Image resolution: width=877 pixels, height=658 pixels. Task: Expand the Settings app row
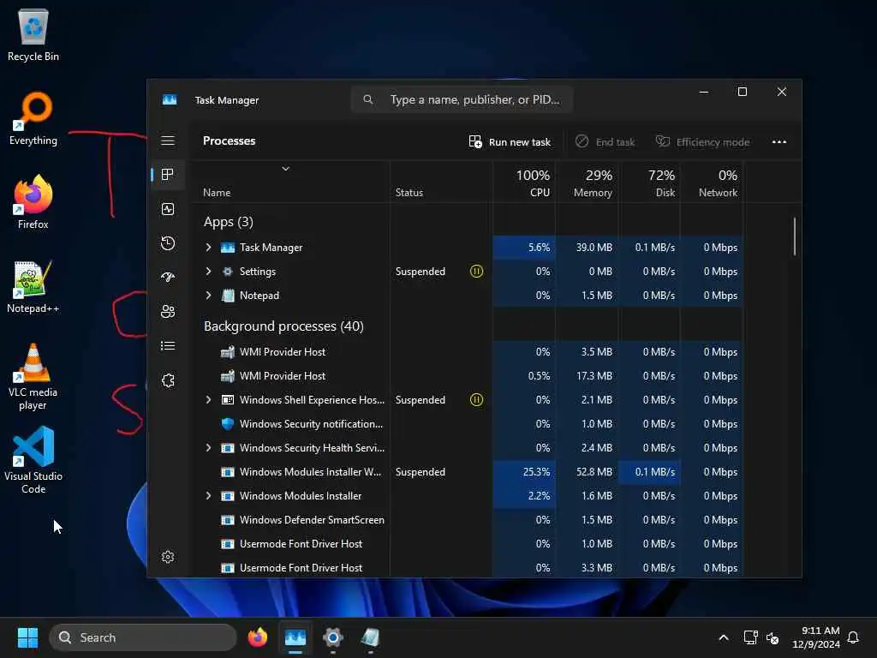tap(209, 272)
